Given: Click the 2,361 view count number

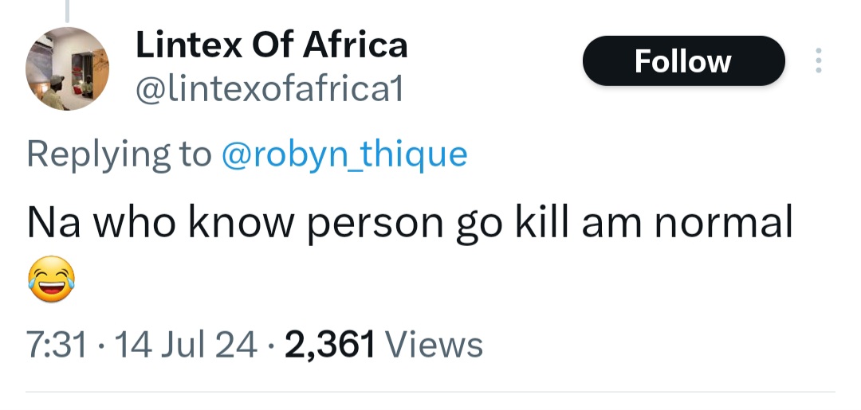Looking at the screenshot, I should (328, 345).
